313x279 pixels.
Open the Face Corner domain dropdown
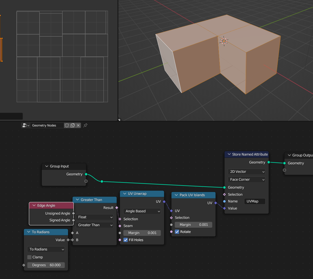(247, 180)
